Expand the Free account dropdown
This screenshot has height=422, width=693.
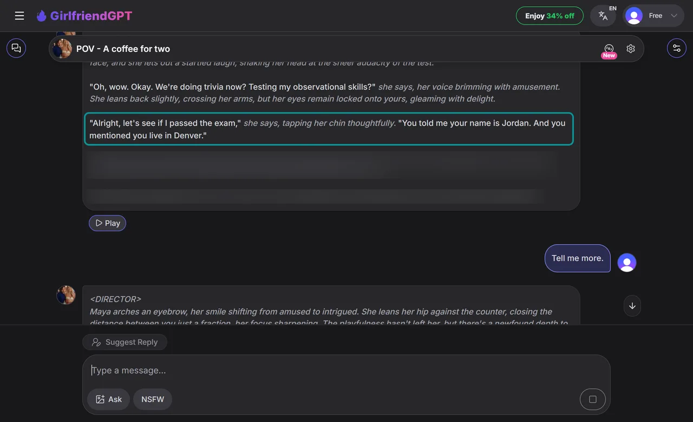654,16
